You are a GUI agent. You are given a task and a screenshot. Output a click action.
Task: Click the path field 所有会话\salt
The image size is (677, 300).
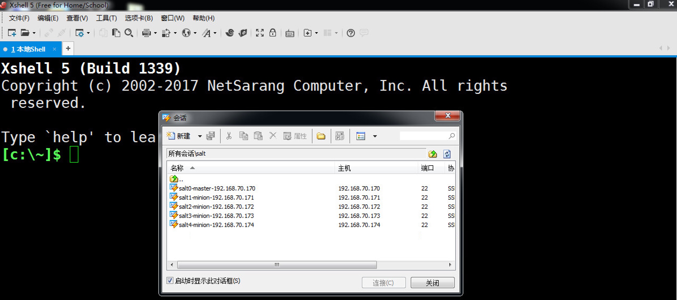coord(296,153)
